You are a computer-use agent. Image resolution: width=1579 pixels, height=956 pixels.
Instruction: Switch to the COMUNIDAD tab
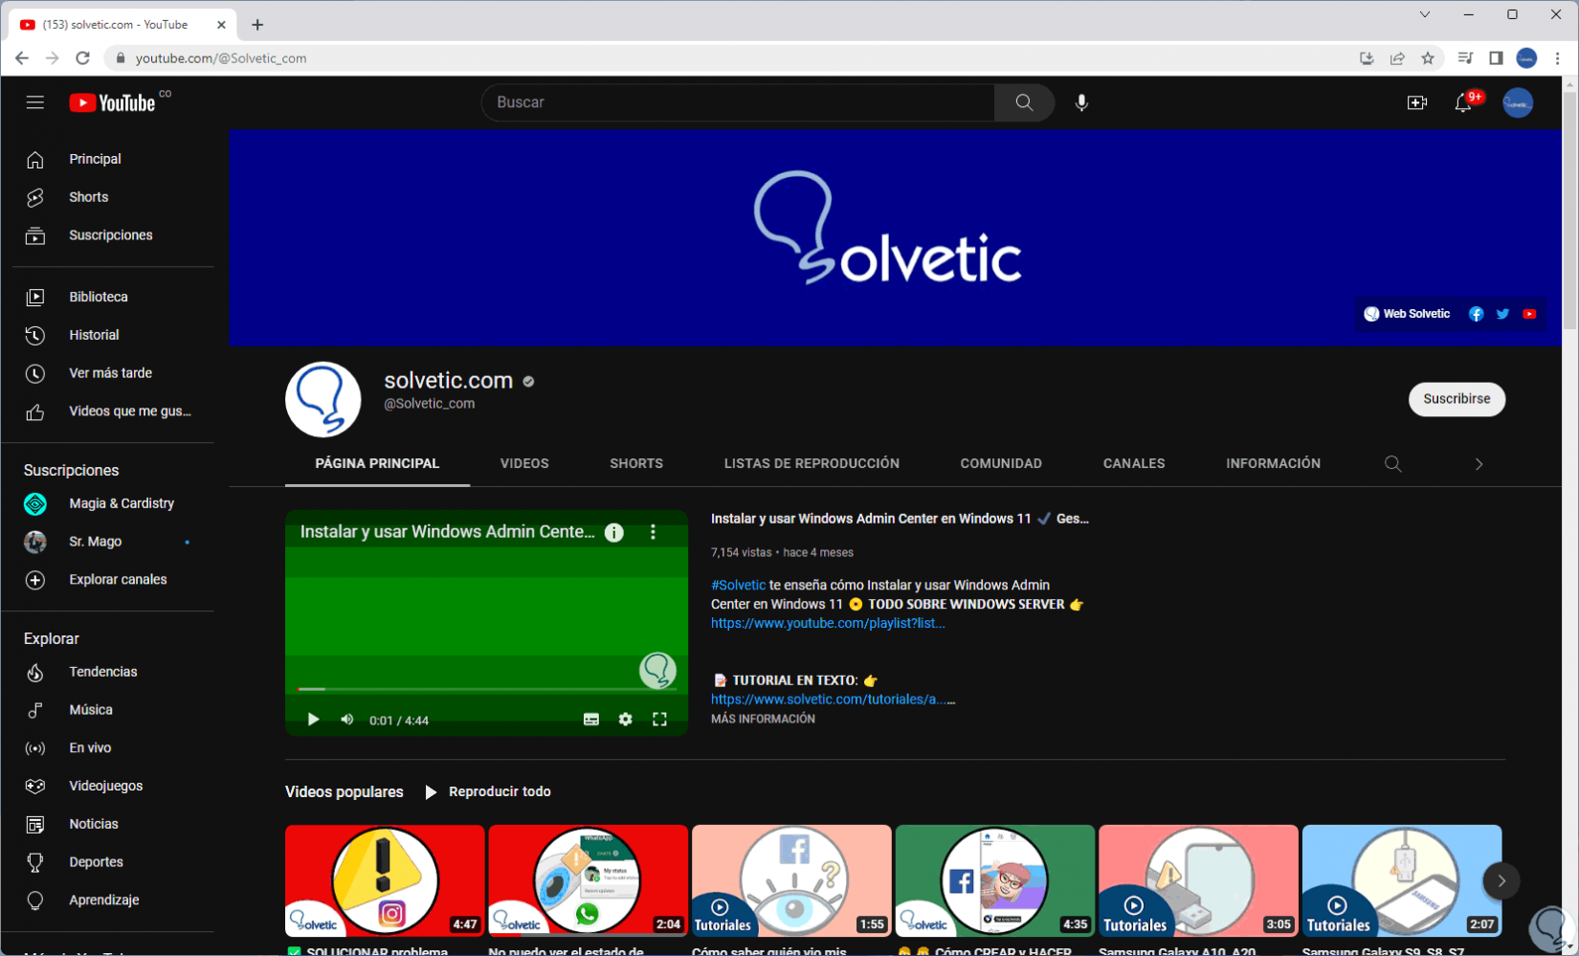coord(1001,464)
